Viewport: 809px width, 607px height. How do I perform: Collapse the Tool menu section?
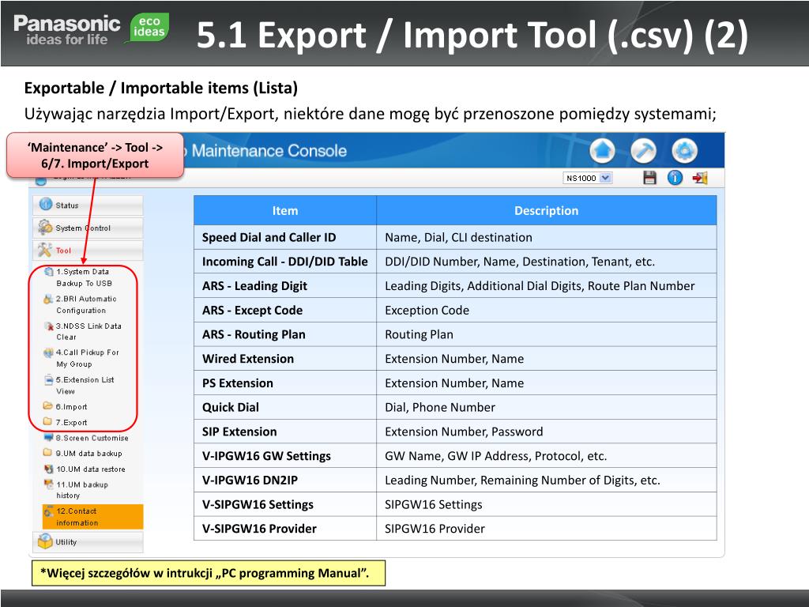tap(87, 251)
